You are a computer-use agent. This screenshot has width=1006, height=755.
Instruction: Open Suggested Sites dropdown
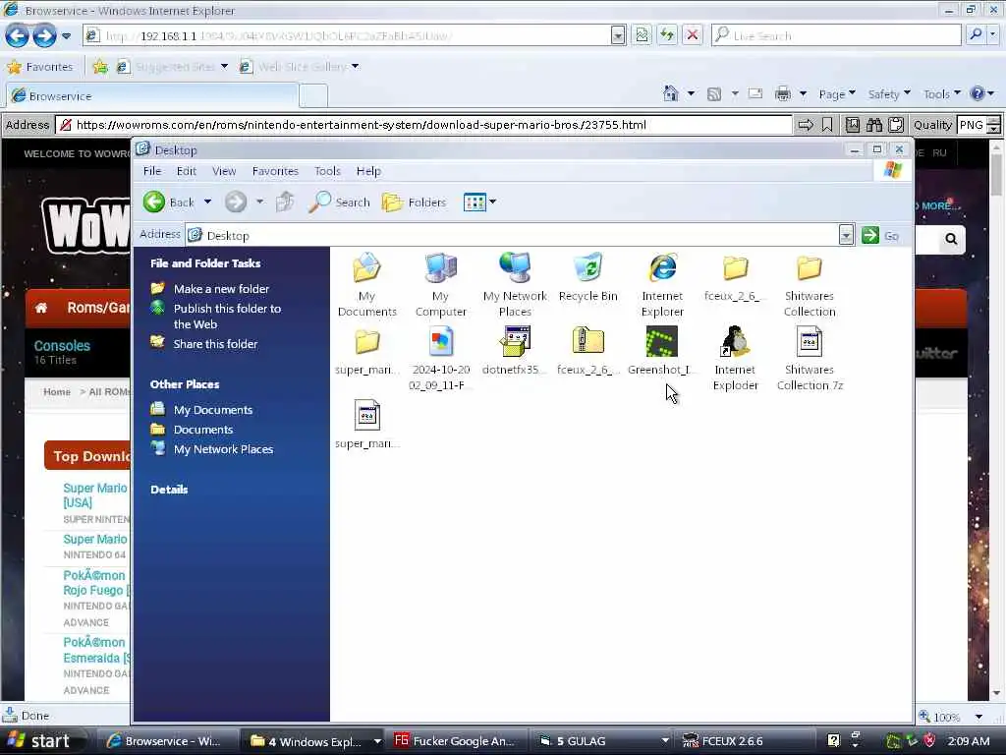224,66
